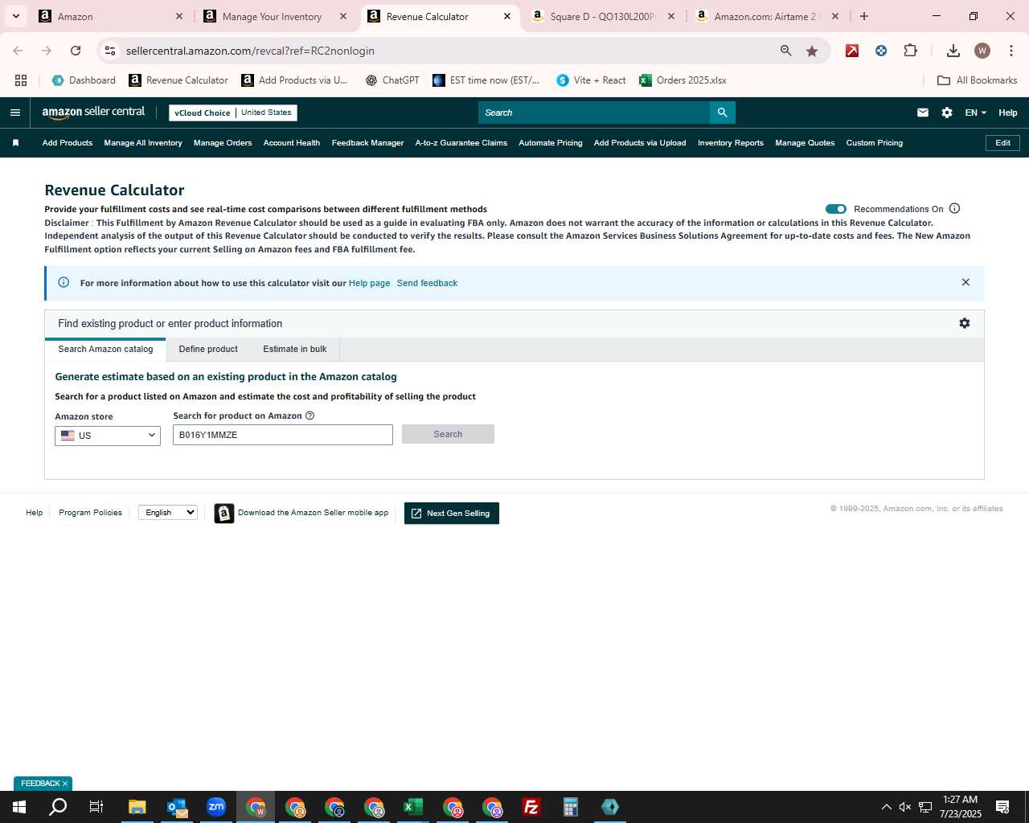
Task: Switch to Square D browser tab
Action: [602, 16]
